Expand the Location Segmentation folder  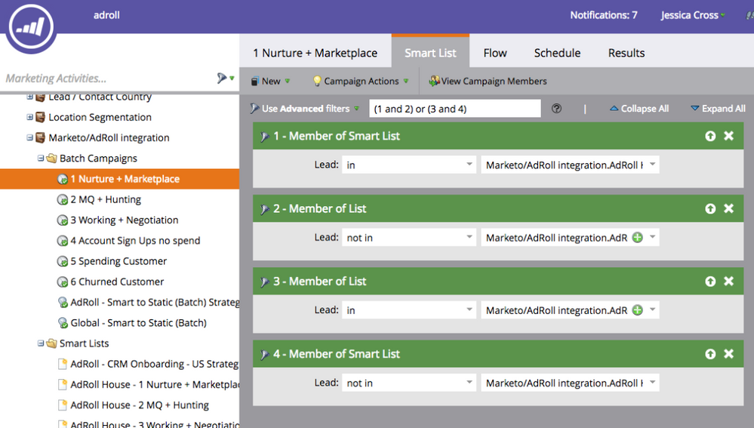point(30,117)
